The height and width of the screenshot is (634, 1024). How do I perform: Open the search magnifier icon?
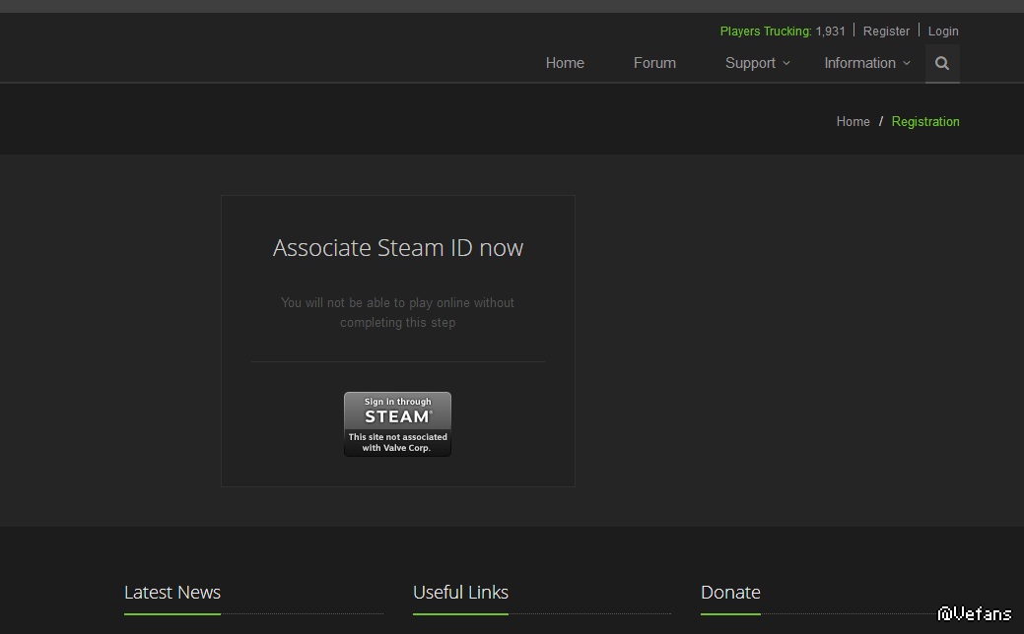[942, 63]
